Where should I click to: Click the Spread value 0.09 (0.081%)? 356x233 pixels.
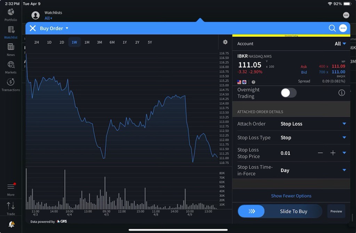point(333,81)
